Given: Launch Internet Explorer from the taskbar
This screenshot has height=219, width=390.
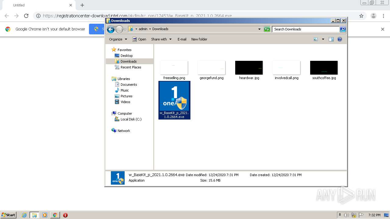Looking at the screenshot, I should (x=24, y=215).
